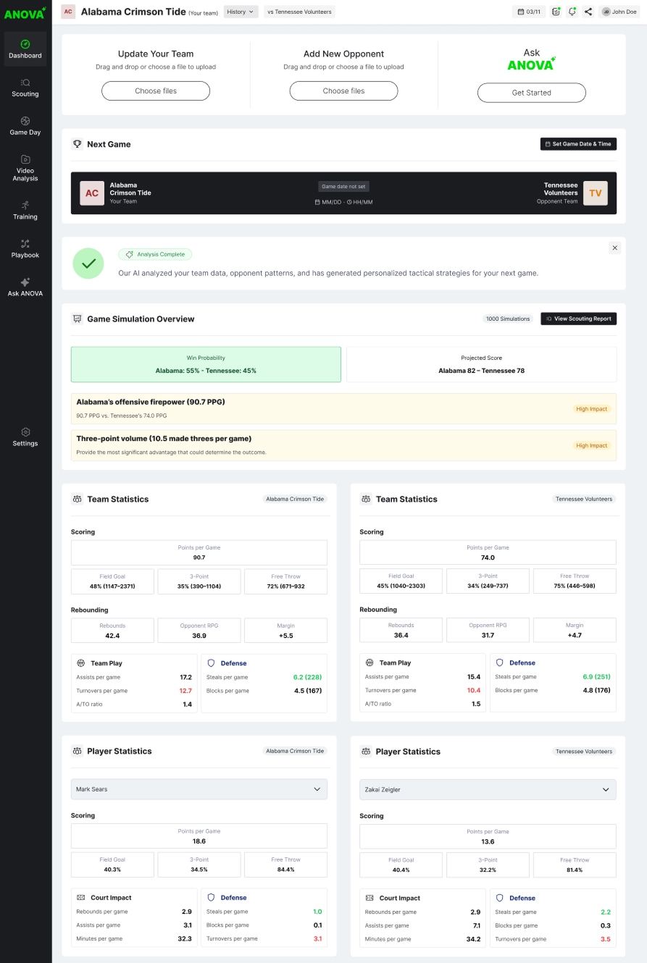Image resolution: width=647 pixels, height=963 pixels.
Task: Click Zakai Zeigler 3-Point 32.2%
Action: [x=488, y=865]
